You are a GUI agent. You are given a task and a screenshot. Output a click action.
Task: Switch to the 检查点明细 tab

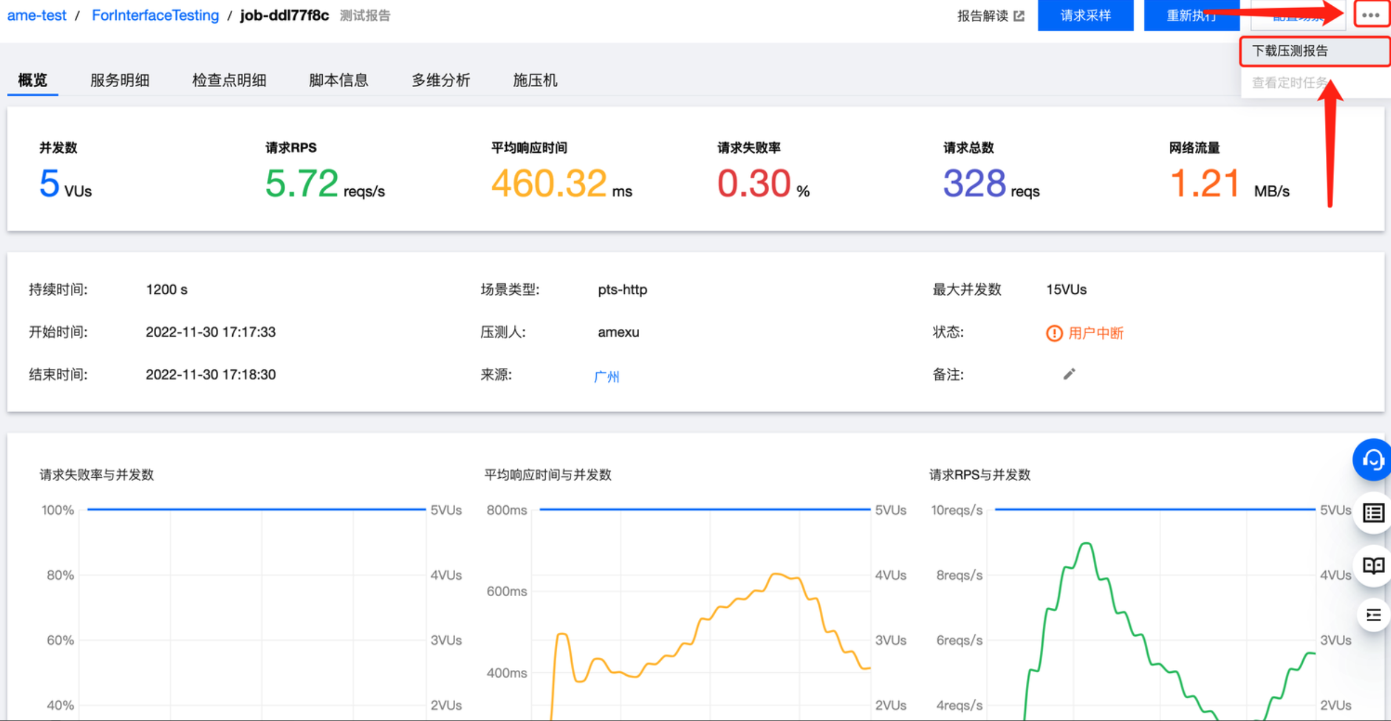tap(229, 80)
